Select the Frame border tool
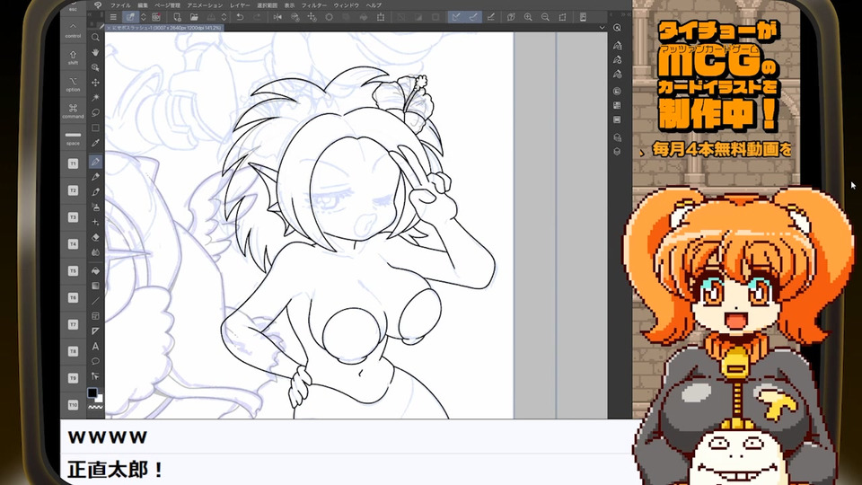 (95, 316)
